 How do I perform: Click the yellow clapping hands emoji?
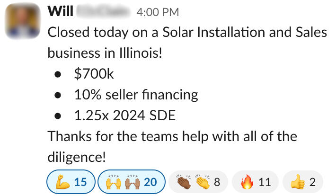click(201, 182)
